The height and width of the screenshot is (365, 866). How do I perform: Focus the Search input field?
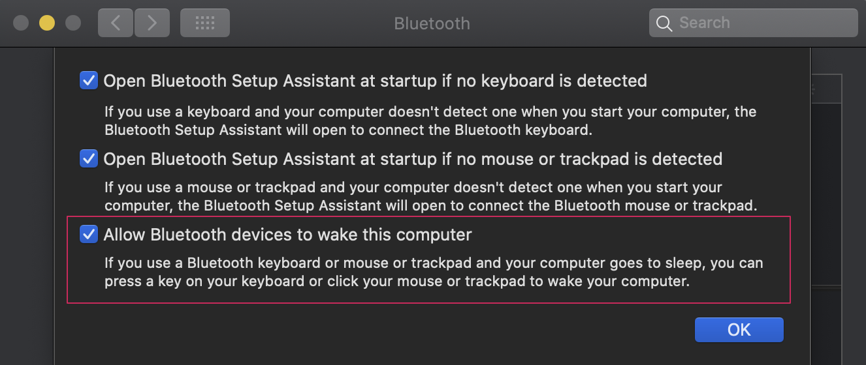pyautogui.click(x=753, y=23)
